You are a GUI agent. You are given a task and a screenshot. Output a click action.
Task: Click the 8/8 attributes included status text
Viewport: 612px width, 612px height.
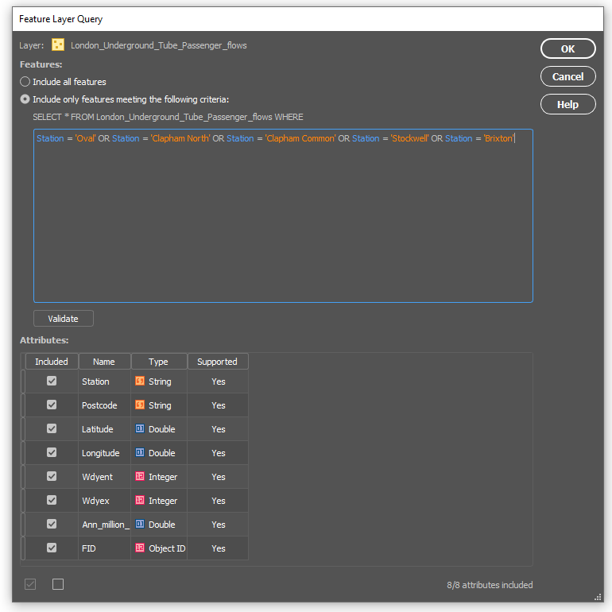coord(490,585)
